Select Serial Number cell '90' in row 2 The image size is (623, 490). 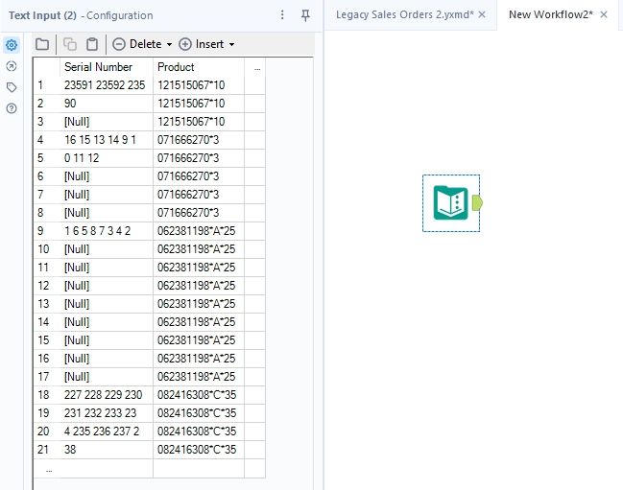107,104
